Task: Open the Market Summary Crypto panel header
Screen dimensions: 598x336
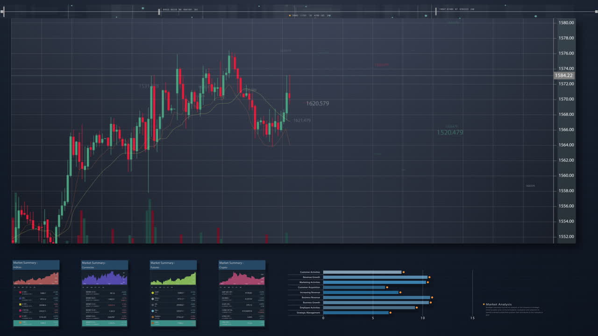Action: tap(242, 265)
